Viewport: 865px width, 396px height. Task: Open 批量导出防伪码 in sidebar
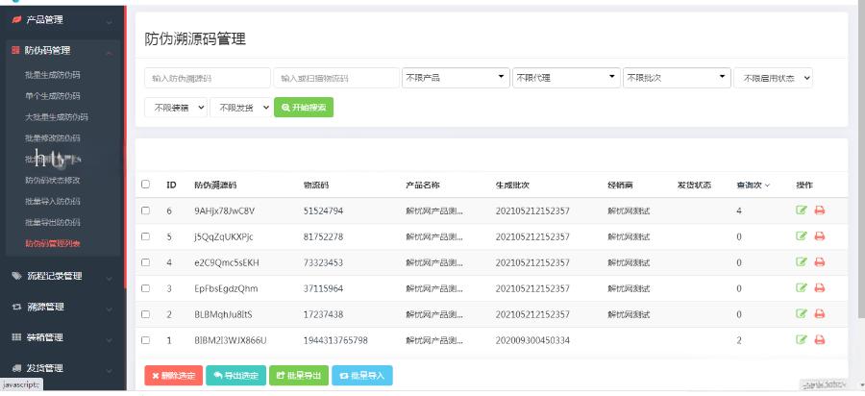click(x=53, y=222)
